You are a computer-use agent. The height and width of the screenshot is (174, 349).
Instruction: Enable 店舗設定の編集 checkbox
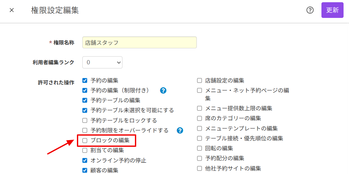pyautogui.click(x=199, y=81)
